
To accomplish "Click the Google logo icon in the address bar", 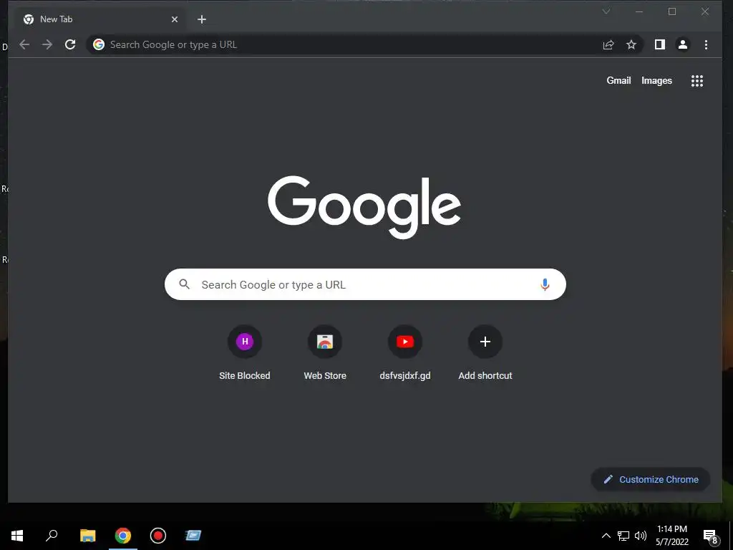I will tap(99, 44).
